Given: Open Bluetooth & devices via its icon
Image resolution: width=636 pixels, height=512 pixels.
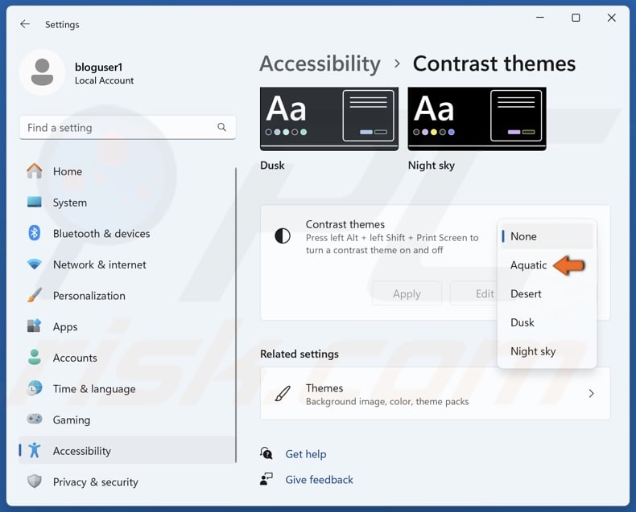Looking at the screenshot, I should 34,233.
